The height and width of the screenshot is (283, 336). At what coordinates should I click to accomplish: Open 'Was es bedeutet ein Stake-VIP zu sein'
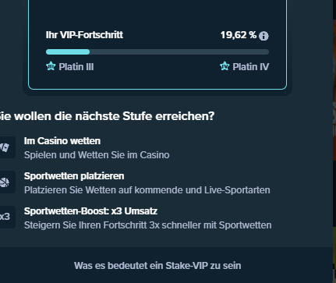coord(157,266)
